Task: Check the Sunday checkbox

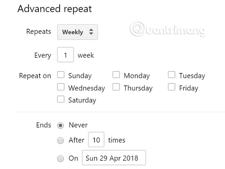Action: 61,75
